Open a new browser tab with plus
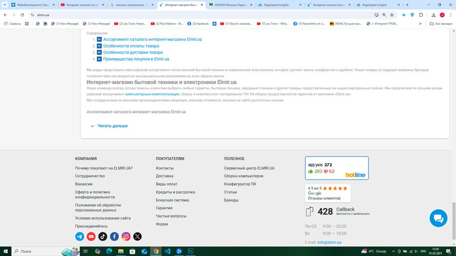This screenshot has width=456, height=256. click(x=407, y=5)
